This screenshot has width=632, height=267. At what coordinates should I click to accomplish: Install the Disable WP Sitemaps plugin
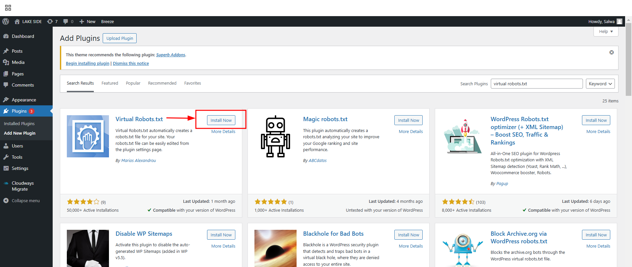[x=221, y=235]
